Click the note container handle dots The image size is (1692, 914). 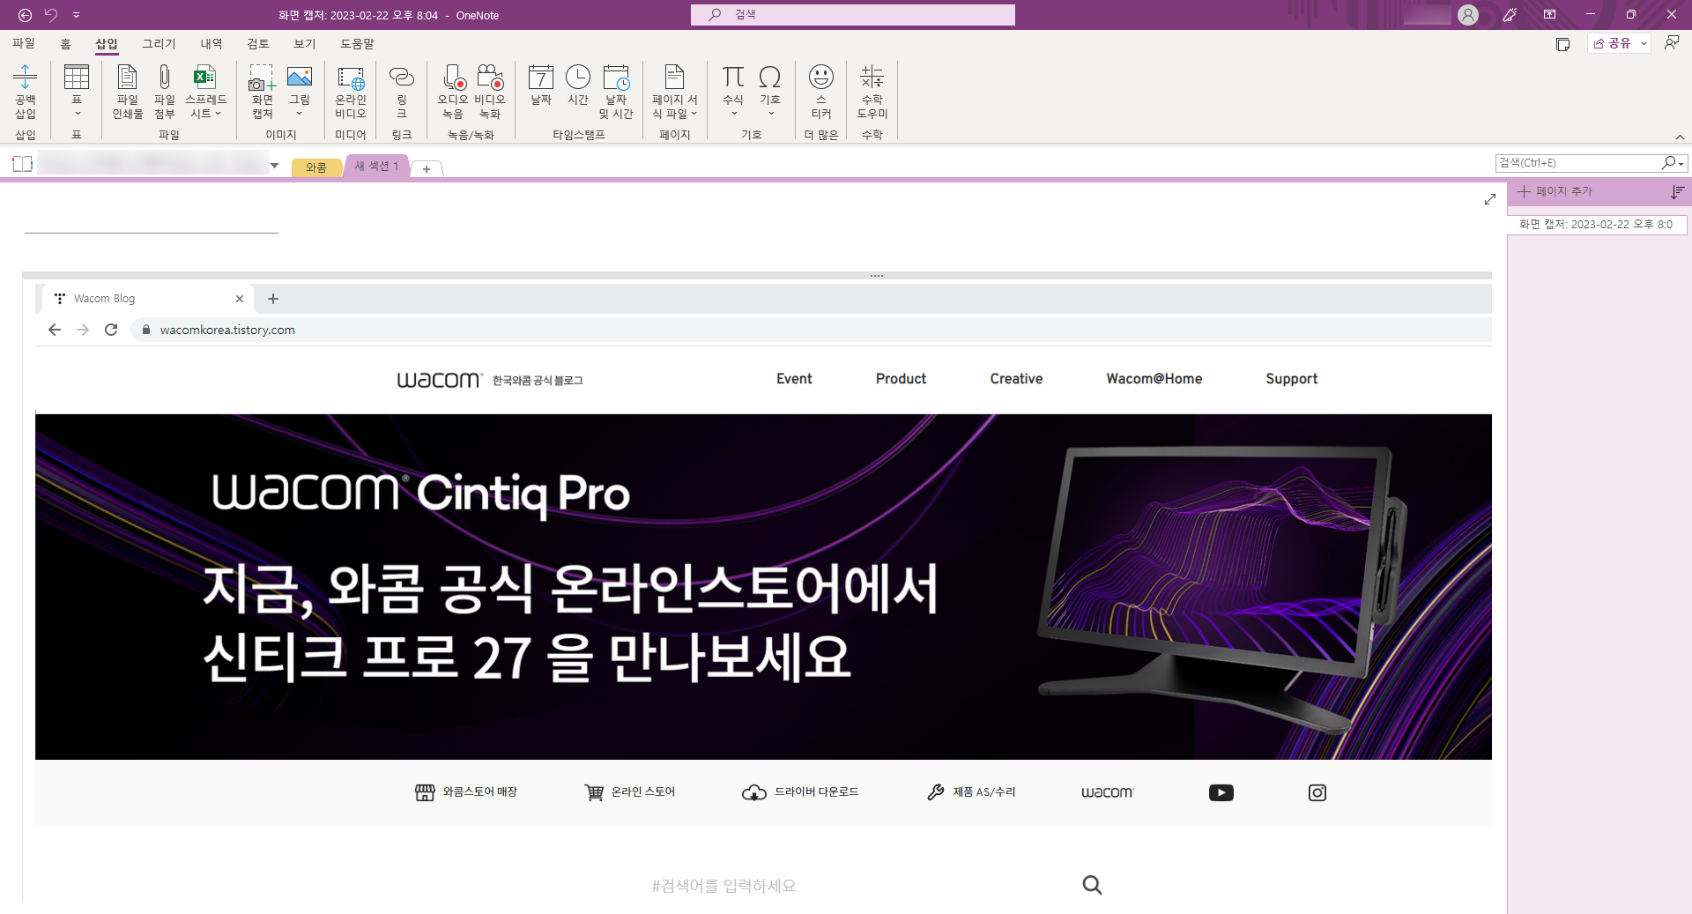877,276
